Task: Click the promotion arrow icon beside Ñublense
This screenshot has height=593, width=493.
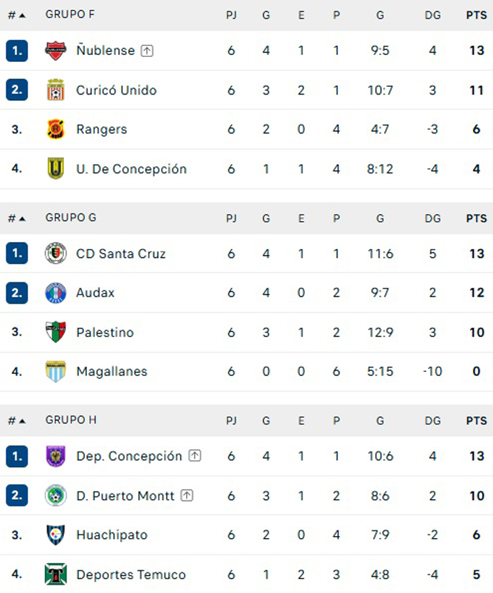Action: pyautogui.click(x=147, y=51)
